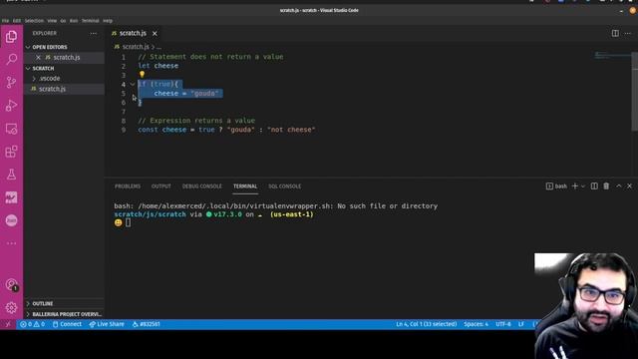Select the scratch.js editor tab
Screen dimensions: 638x359
pos(133,33)
